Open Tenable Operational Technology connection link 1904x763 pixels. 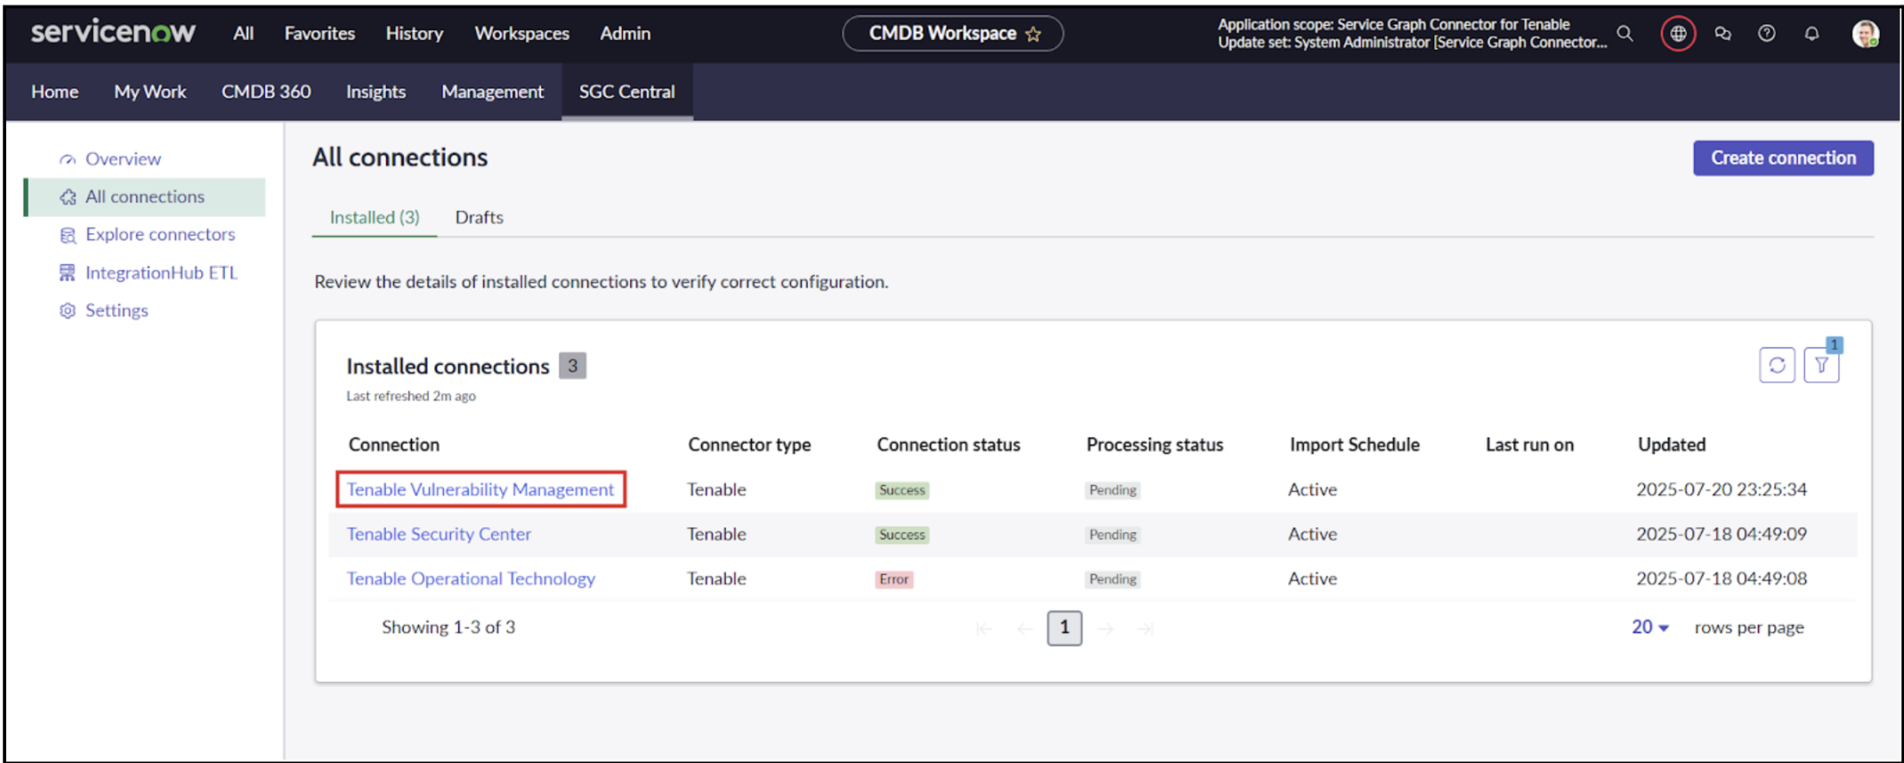coord(471,579)
